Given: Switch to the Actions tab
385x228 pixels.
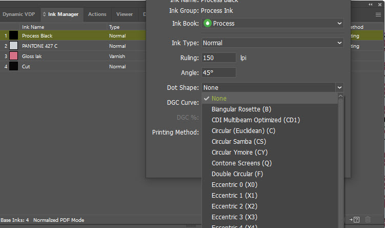Looking at the screenshot, I should [97, 14].
